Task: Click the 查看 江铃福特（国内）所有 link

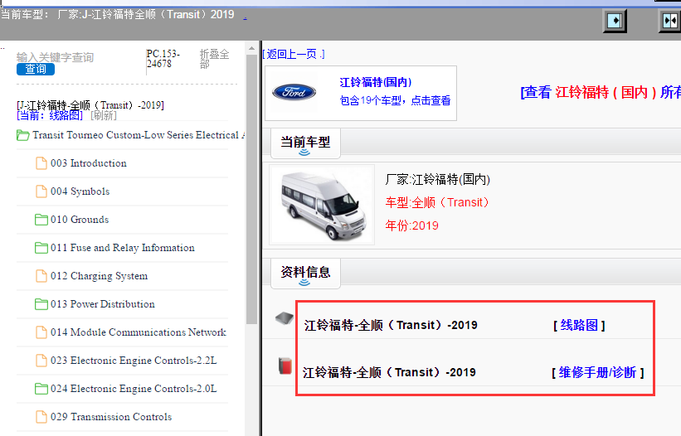Action: pyautogui.click(x=601, y=92)
